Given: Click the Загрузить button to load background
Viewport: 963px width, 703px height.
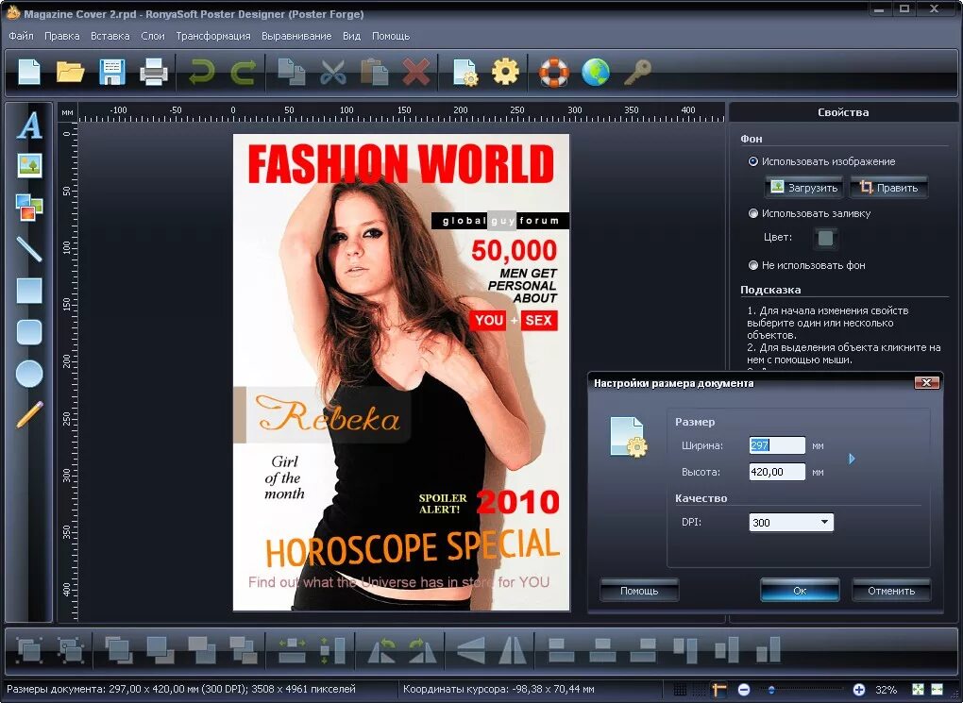Looking at the screenshot, I should point(804,187).
